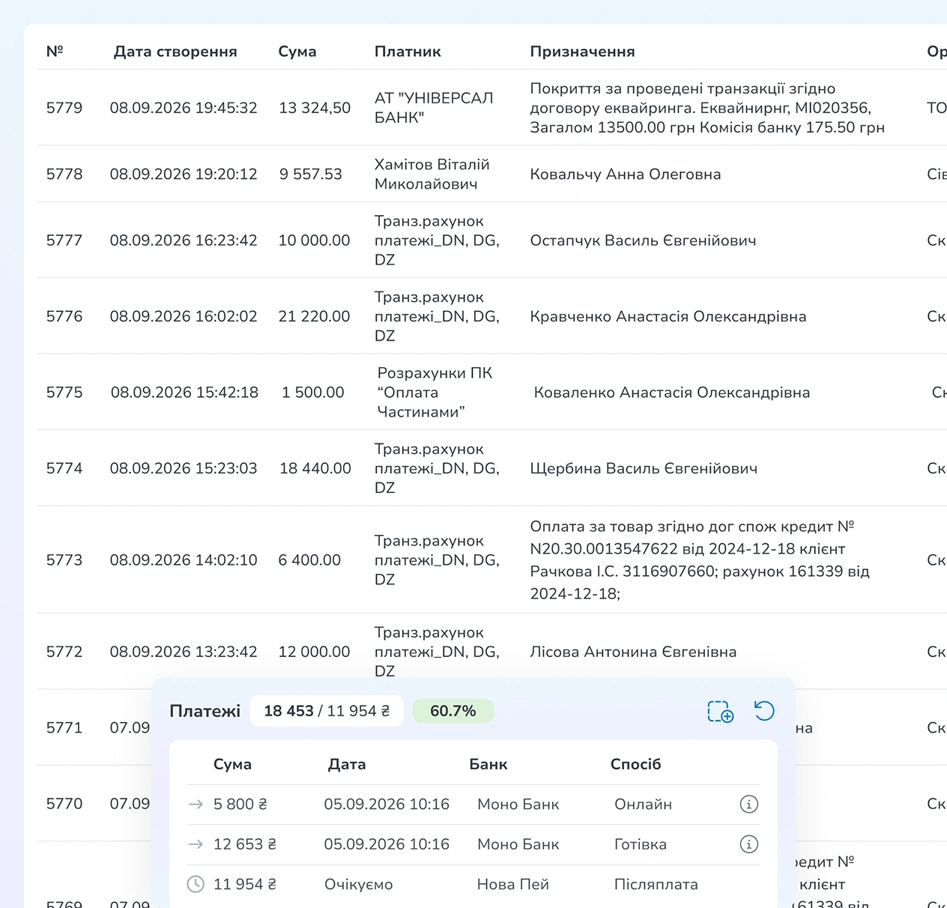
Task: Click amount 21 220.00
Action: pyautogui.click(x=314, y=317)
